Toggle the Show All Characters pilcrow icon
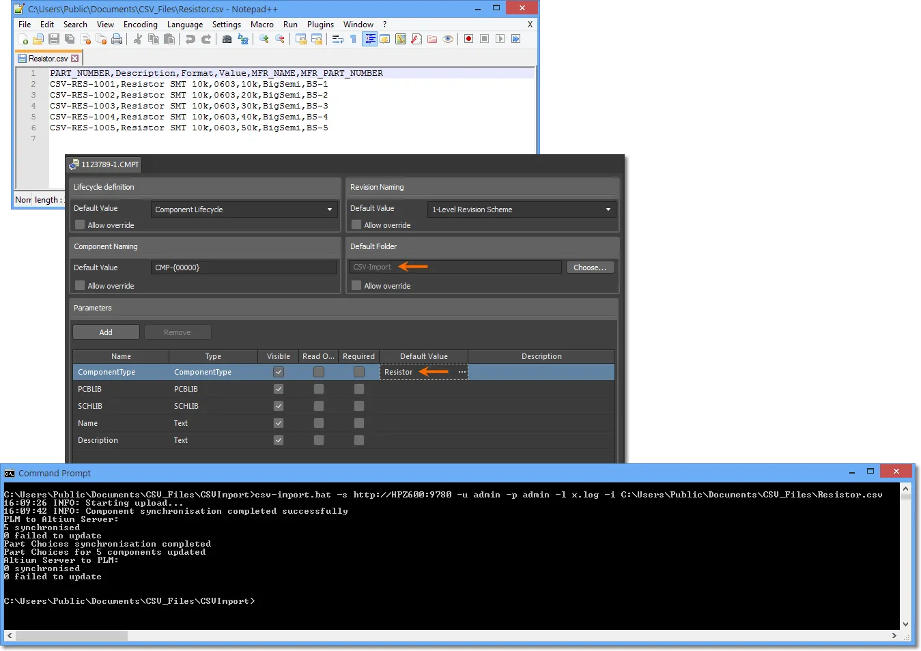 pos(353,39)
